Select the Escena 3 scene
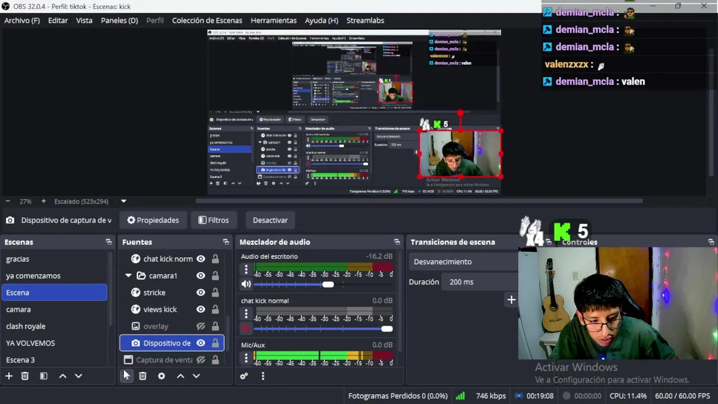 pos(54,360)
